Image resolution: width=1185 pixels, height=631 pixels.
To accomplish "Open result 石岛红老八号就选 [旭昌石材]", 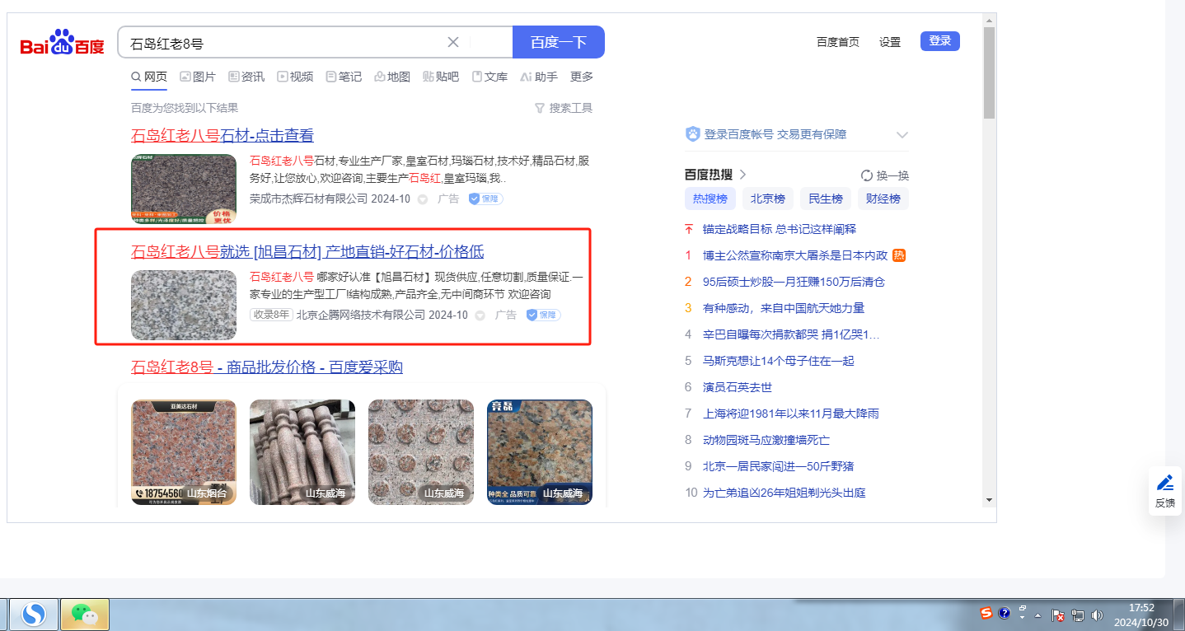I will [x=307, y=251].
